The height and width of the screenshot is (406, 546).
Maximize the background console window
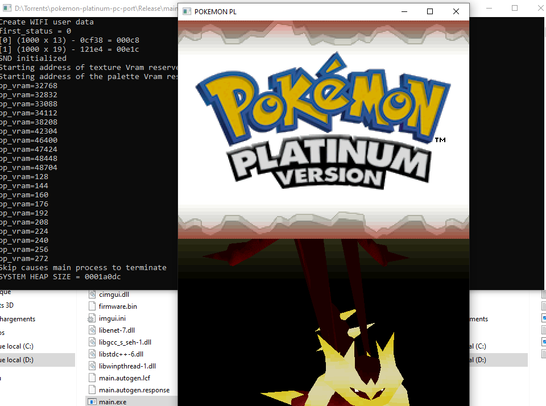coord(515,8)
